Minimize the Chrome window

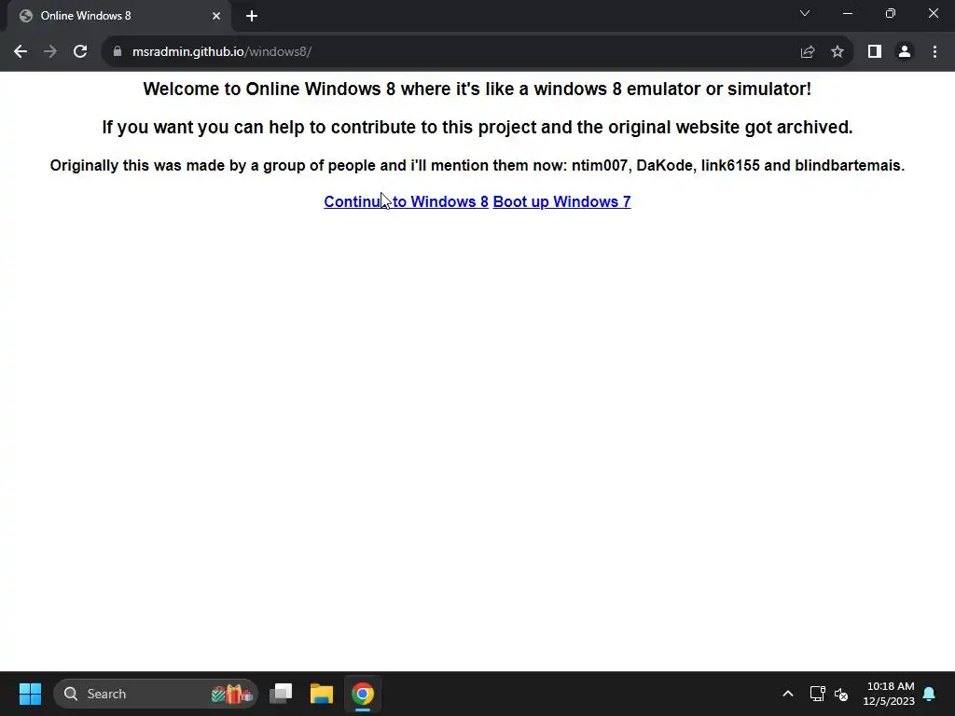(847, 13)
